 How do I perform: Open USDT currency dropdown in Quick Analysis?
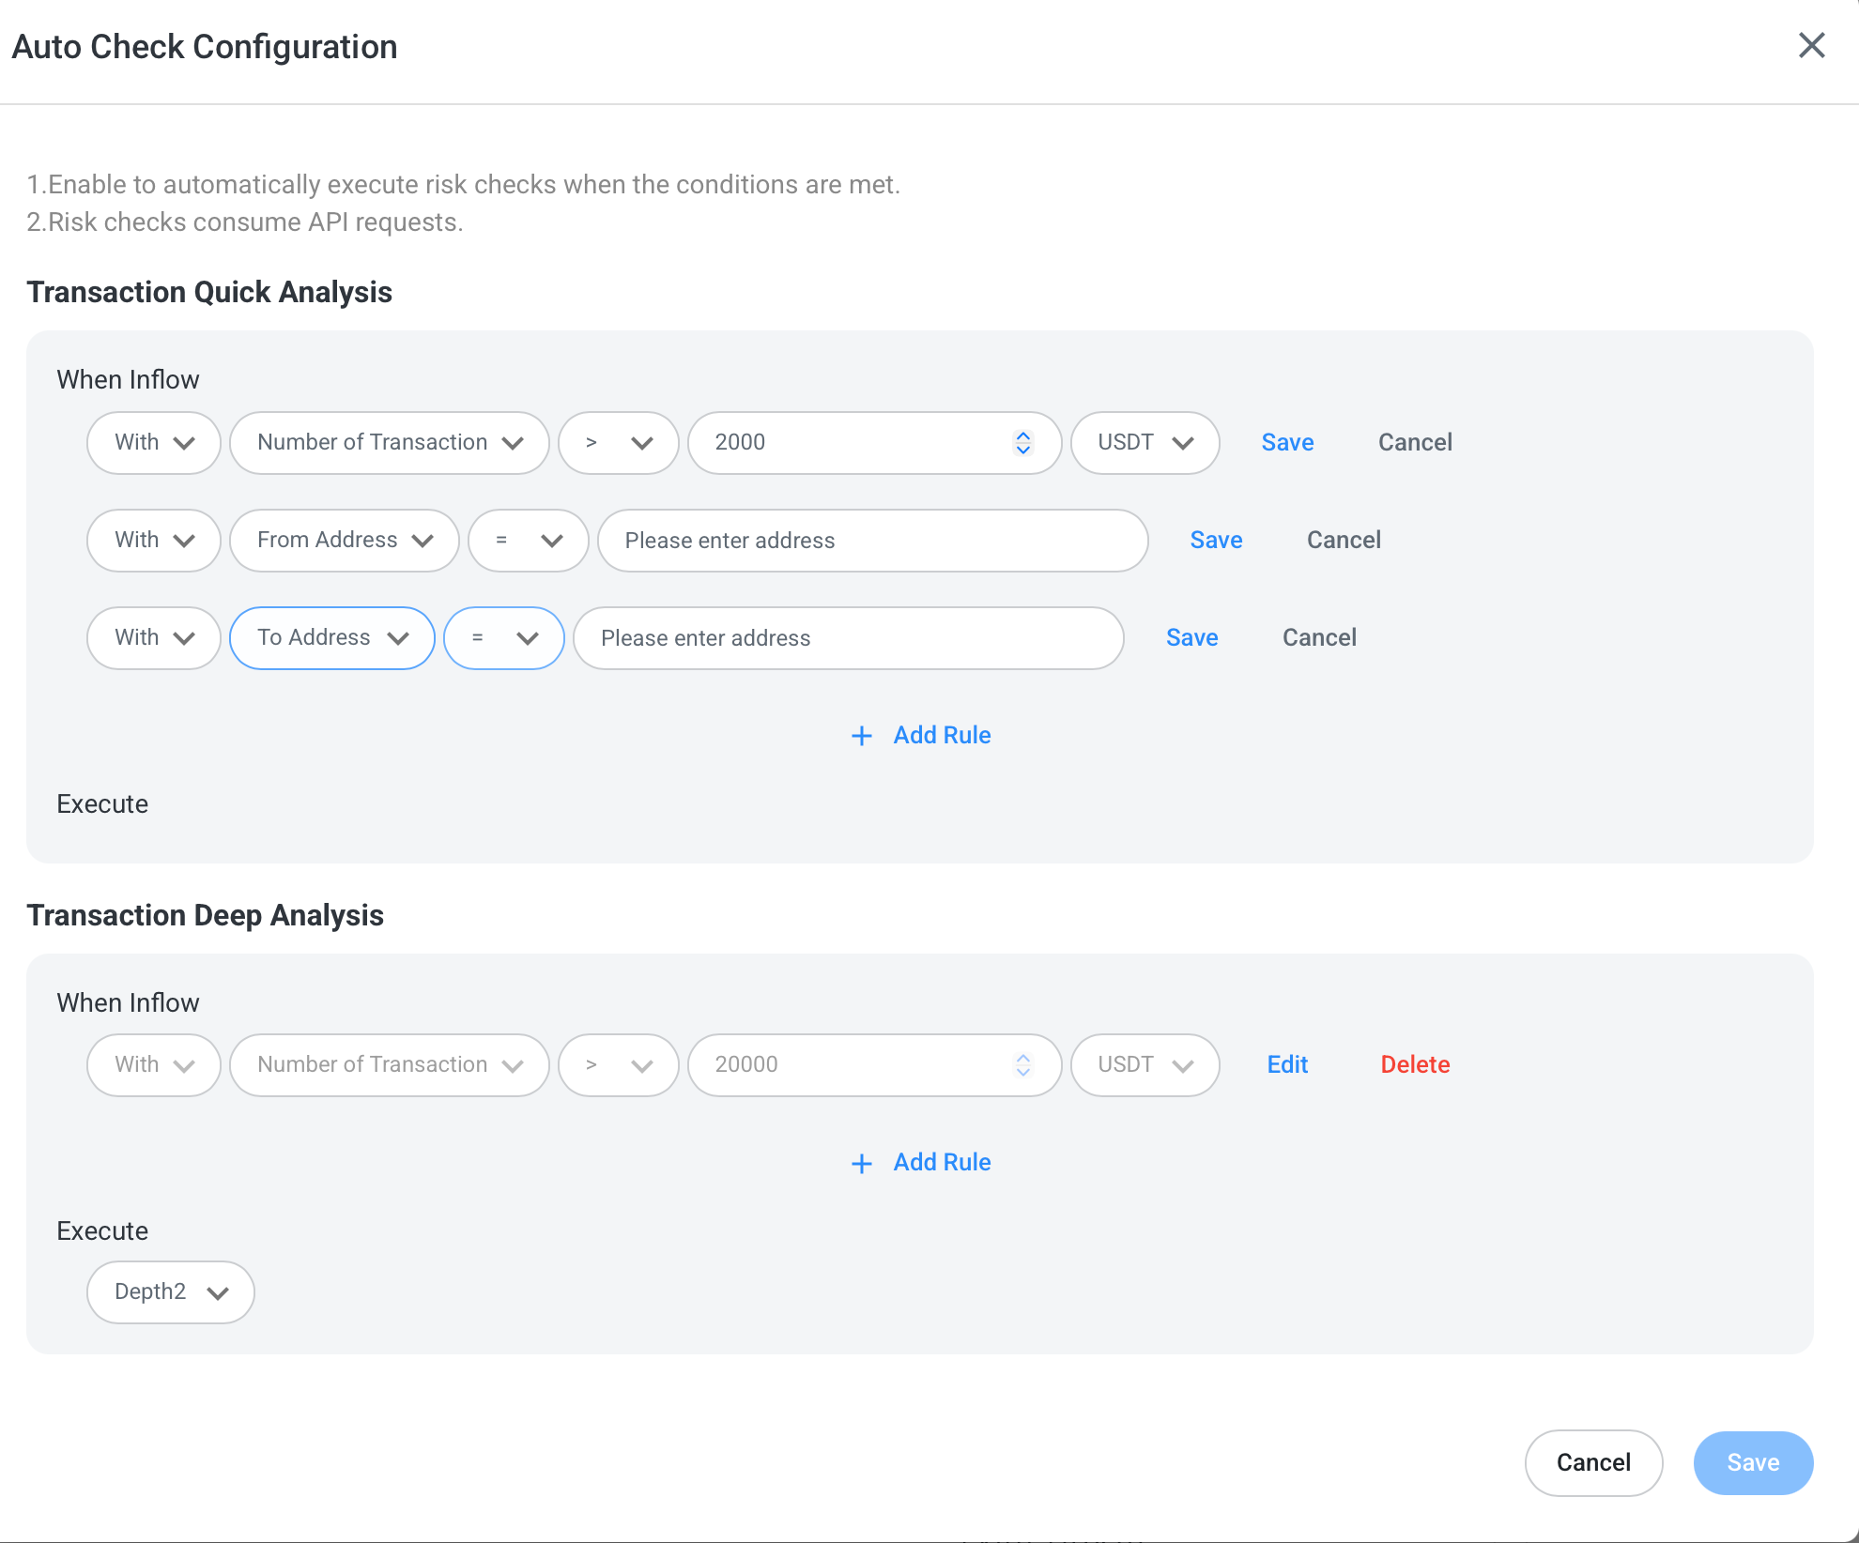click(1145, 443)
